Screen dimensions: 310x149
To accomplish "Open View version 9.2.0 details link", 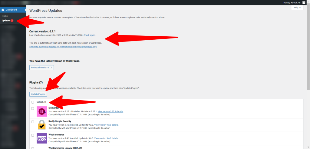I will [x=106, y=125].
